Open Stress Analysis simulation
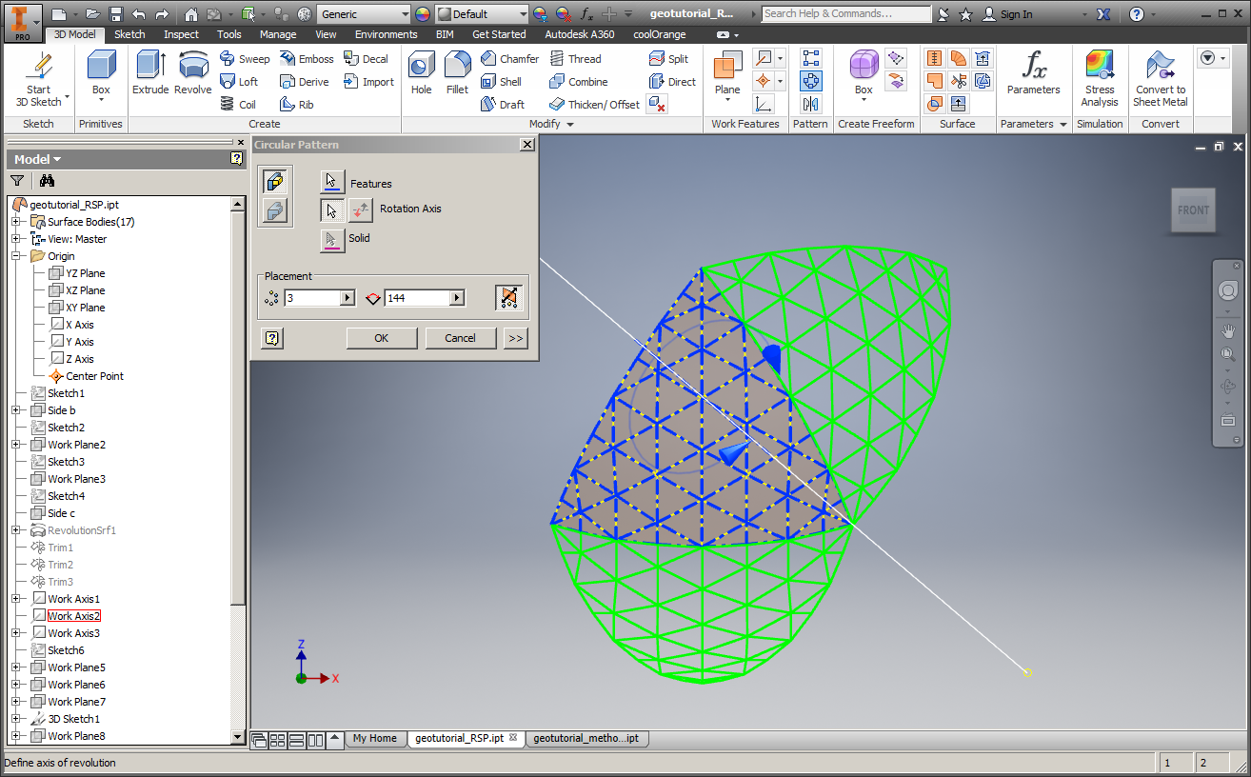1251x777 pixels. (1100, 78)
